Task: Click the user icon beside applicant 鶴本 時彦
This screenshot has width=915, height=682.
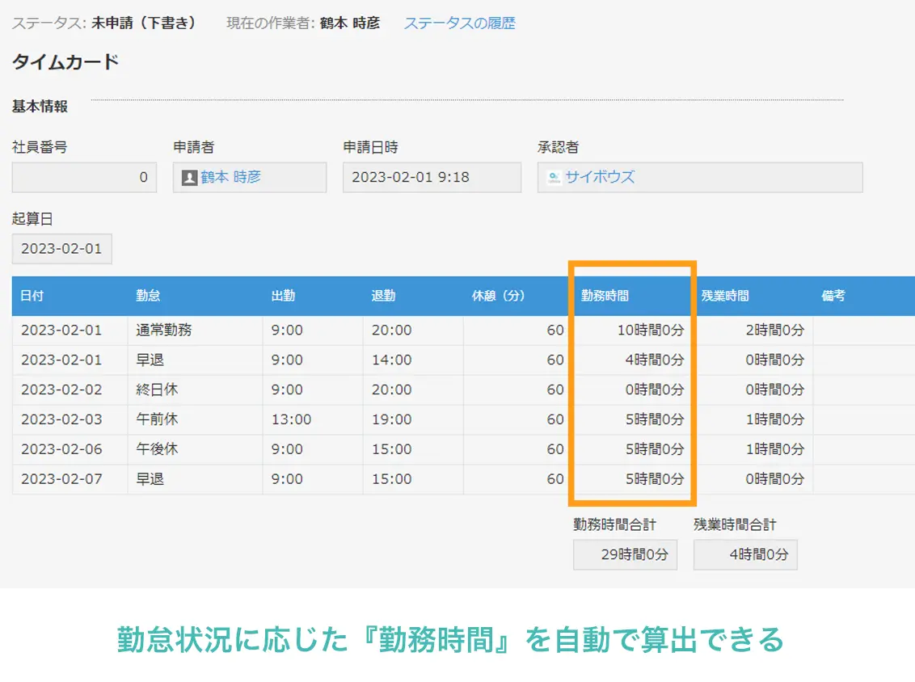Action: (x=189, y=178)
